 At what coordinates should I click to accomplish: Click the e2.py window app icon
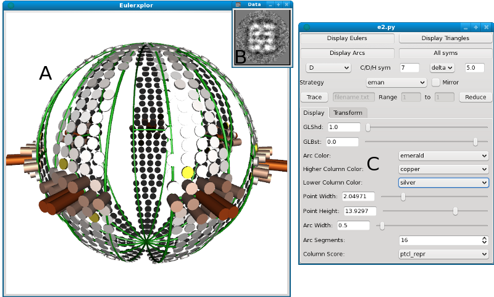(x=306, y=27)
